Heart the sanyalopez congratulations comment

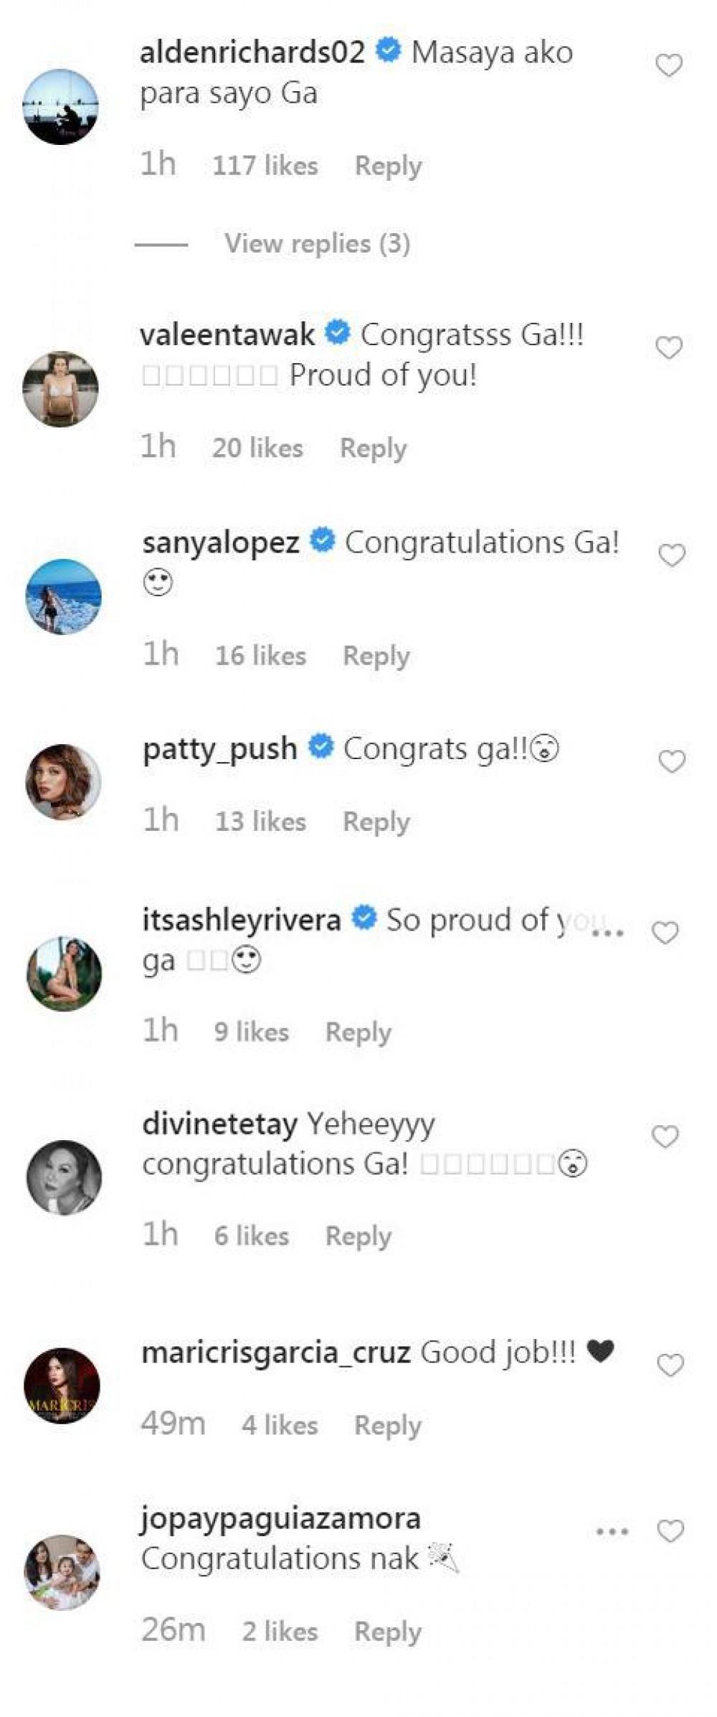click(x=671, y=555)
